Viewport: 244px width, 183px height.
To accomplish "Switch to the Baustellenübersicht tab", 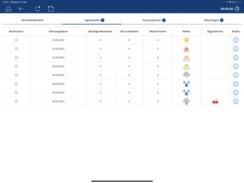I will click(x=32, y=20).
